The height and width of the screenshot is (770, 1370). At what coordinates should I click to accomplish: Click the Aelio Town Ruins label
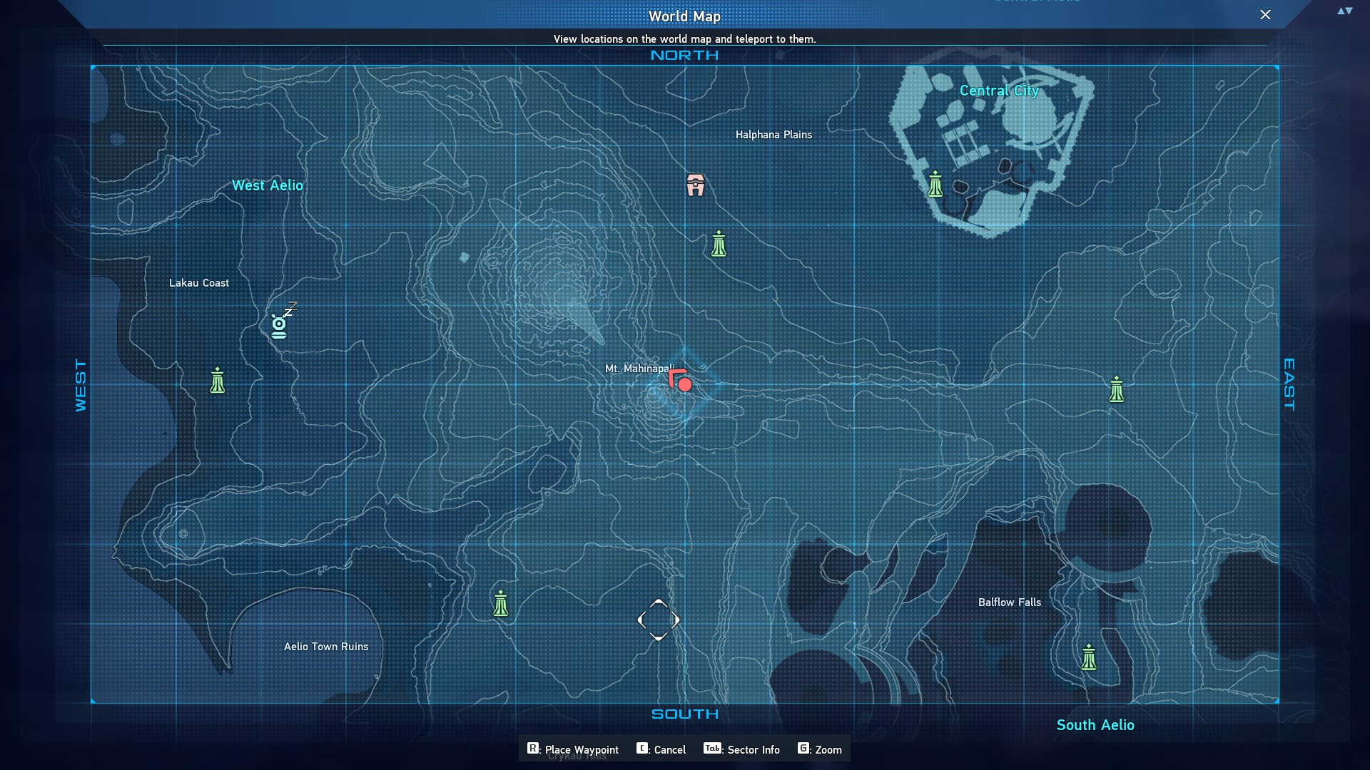tap(326, 647)
